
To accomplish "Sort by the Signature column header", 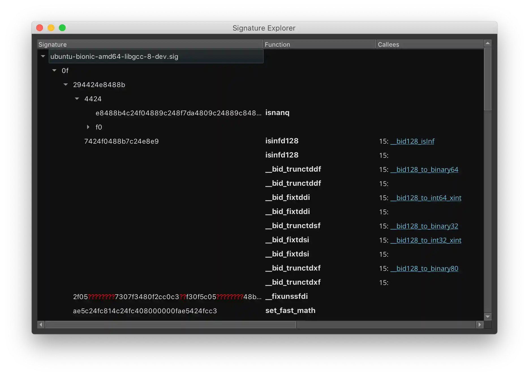I will click(x=150, y=44).
